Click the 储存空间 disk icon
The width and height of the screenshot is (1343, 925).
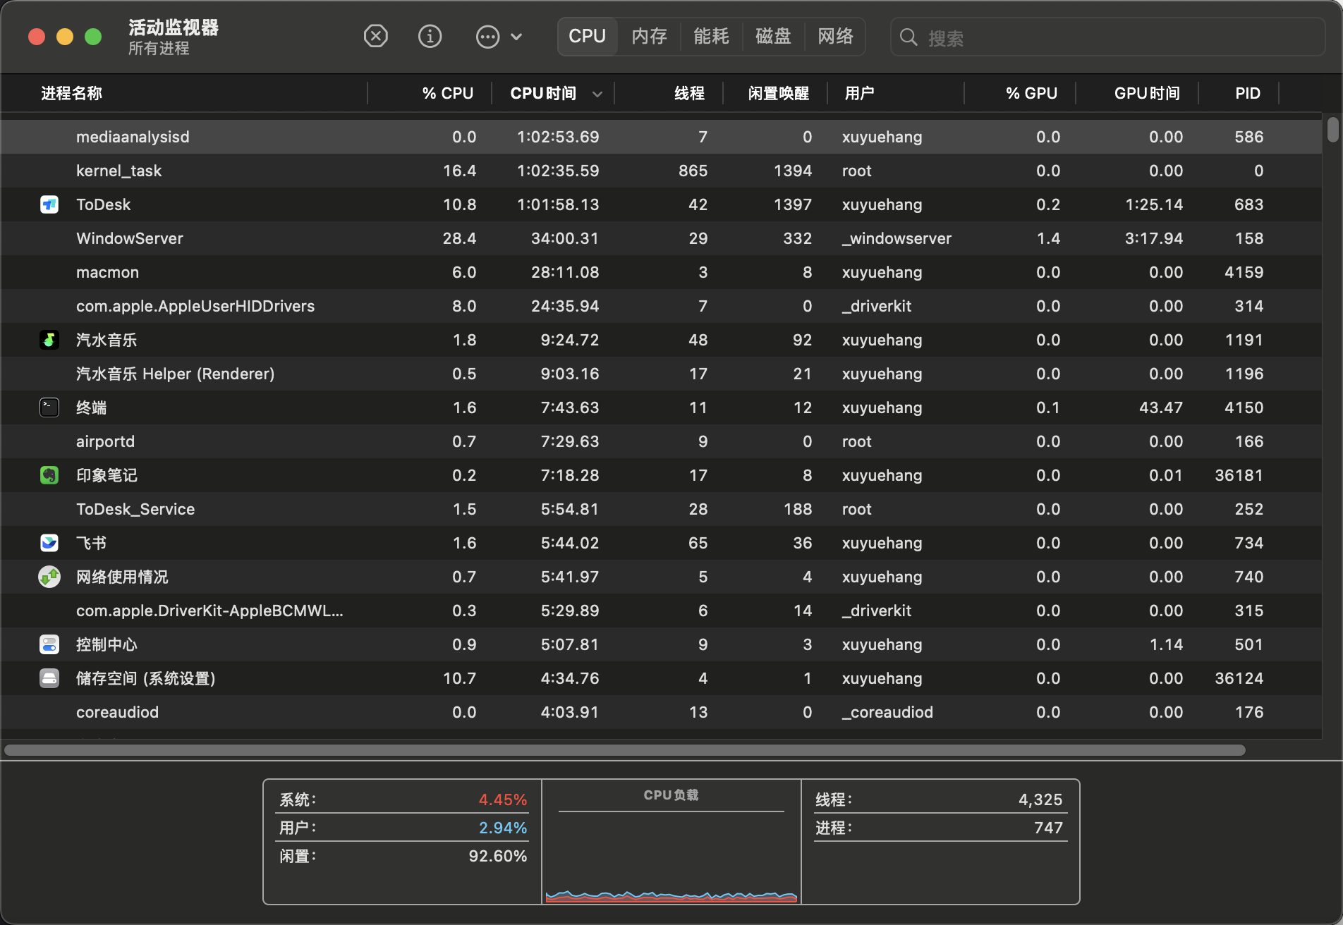[49, 678]
